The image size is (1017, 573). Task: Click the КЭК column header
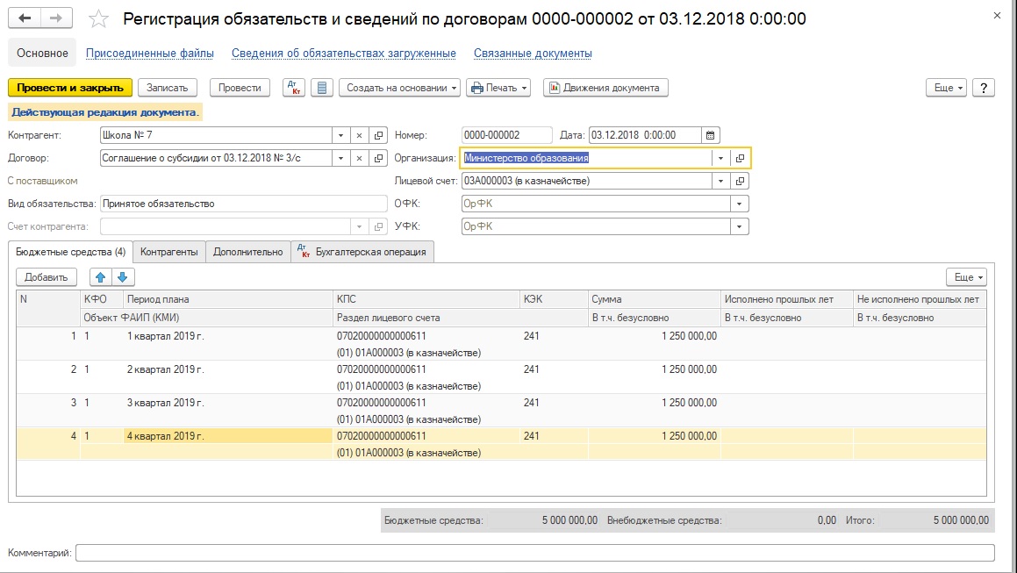(554, 299)
